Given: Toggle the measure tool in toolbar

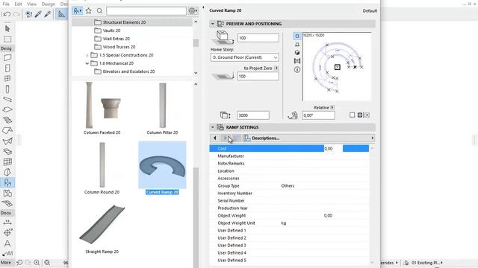Looking at the screenshot, I should pyautogui.click(x=61, y=14).
